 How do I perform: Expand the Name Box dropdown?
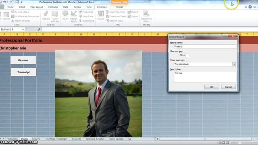click(23, 29)
